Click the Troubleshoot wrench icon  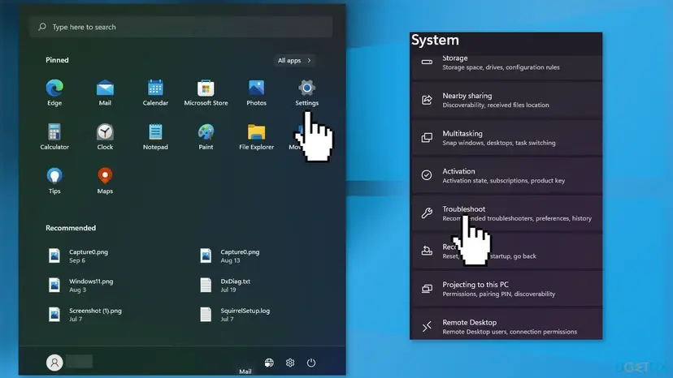click(427, 213)
